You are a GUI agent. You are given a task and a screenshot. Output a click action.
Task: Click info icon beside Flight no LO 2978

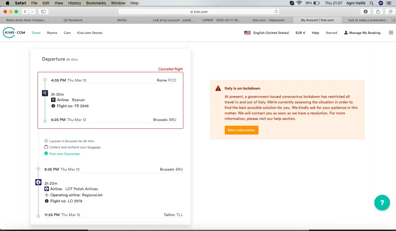(47, 201)
